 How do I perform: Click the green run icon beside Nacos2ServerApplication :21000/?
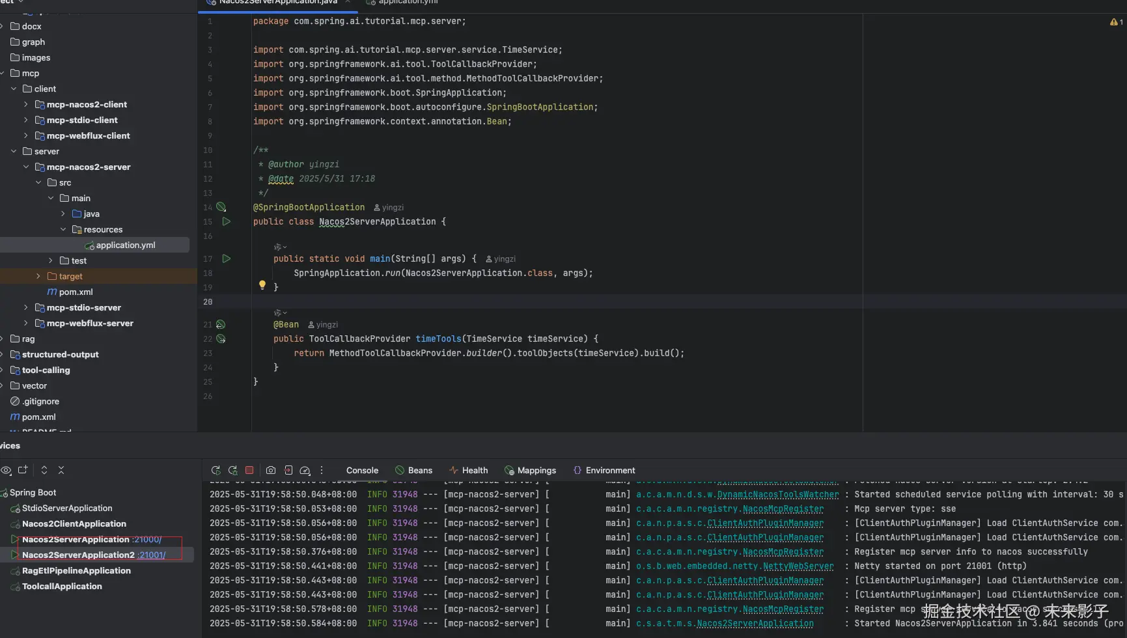point(15,539)
